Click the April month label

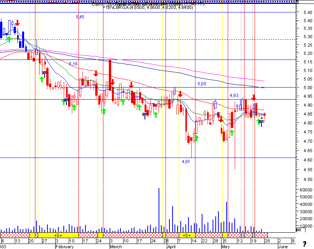(x=171, y=247)
